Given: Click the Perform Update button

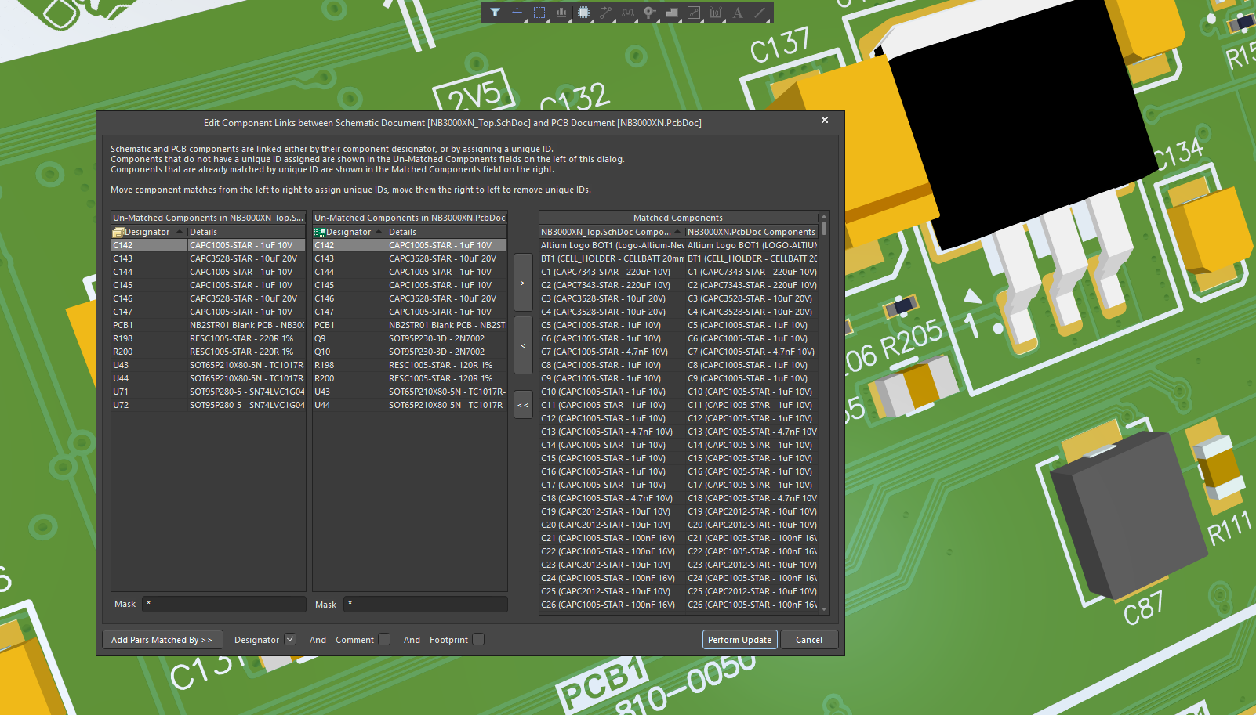Looking at the screenshot, I should tap(740, 640).
